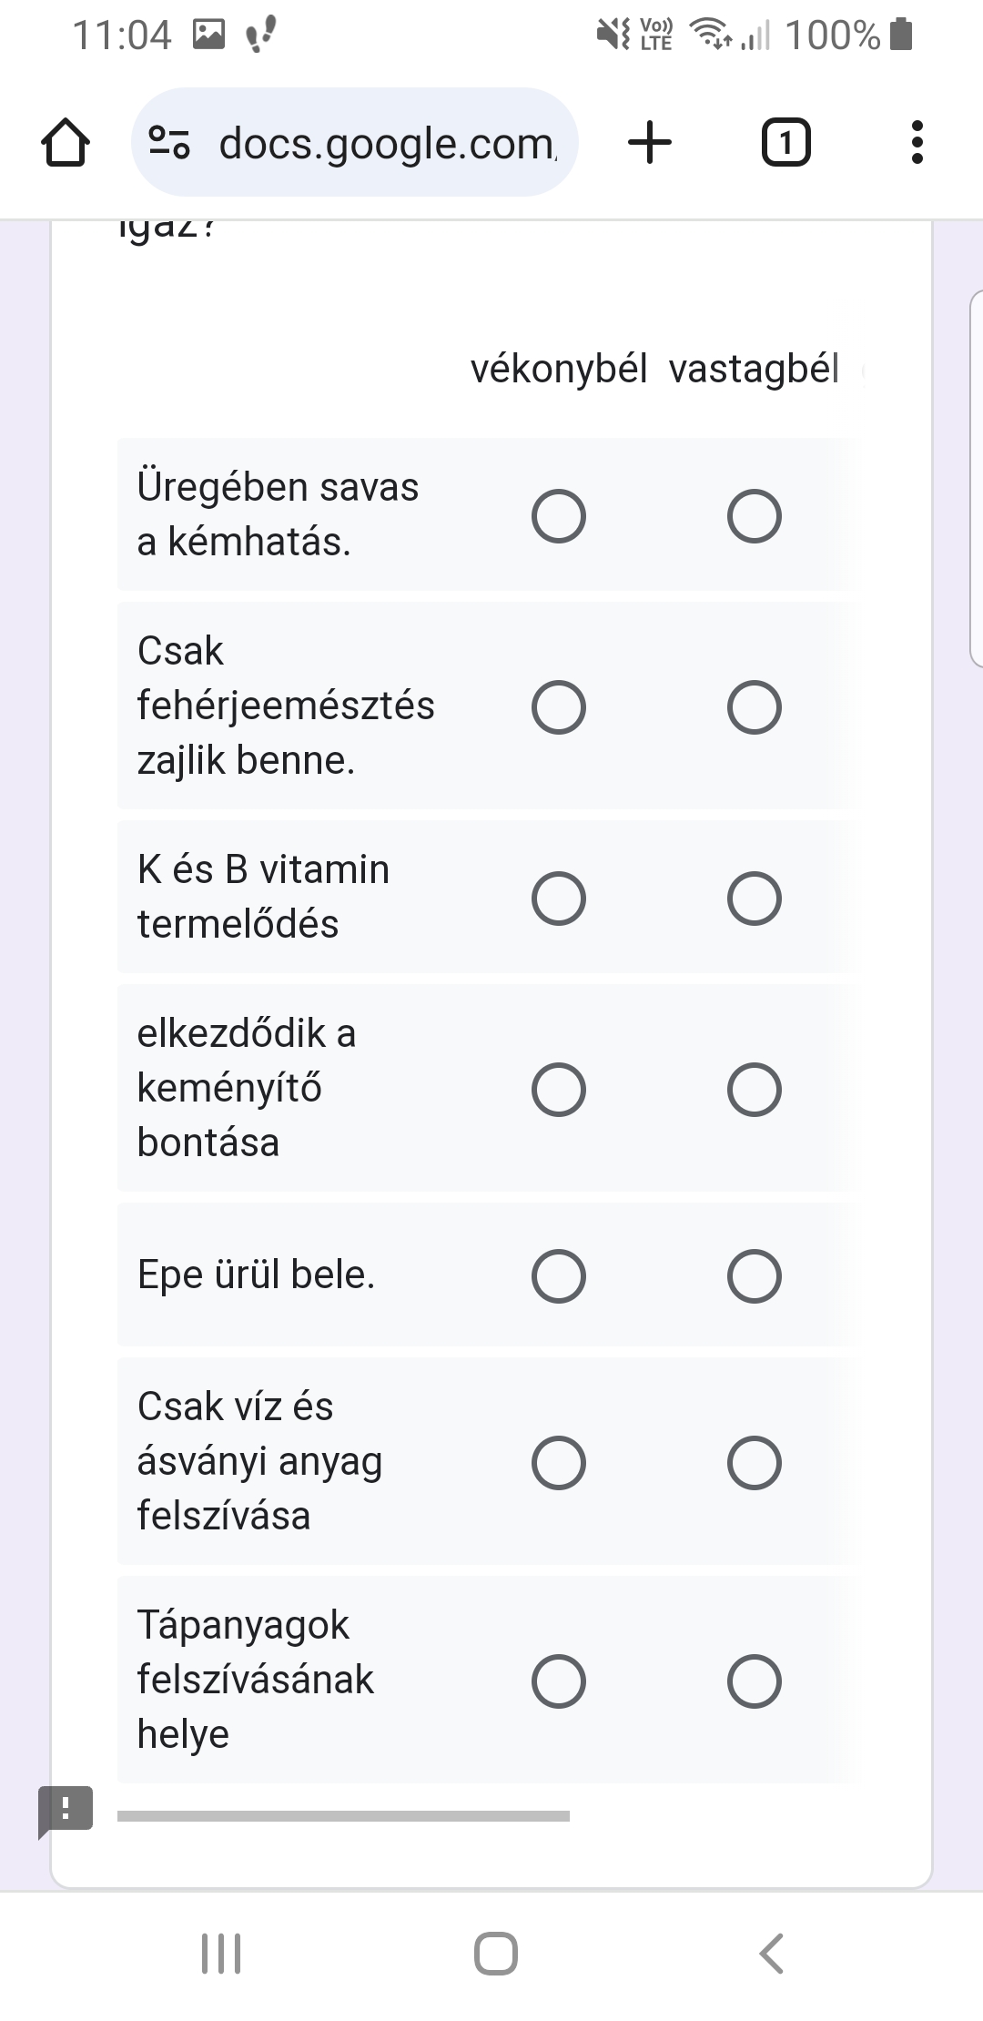The height and width of the screenshot is (2021, 983).
Task: Open the notification image icon in status bar
Action: click(208, 35)
